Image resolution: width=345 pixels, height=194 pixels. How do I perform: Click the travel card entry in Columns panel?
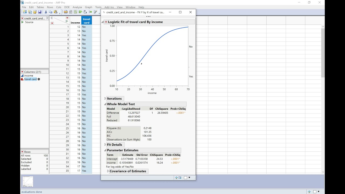pos(30,79)
